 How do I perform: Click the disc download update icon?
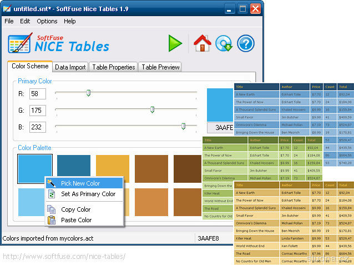[224, 43]
